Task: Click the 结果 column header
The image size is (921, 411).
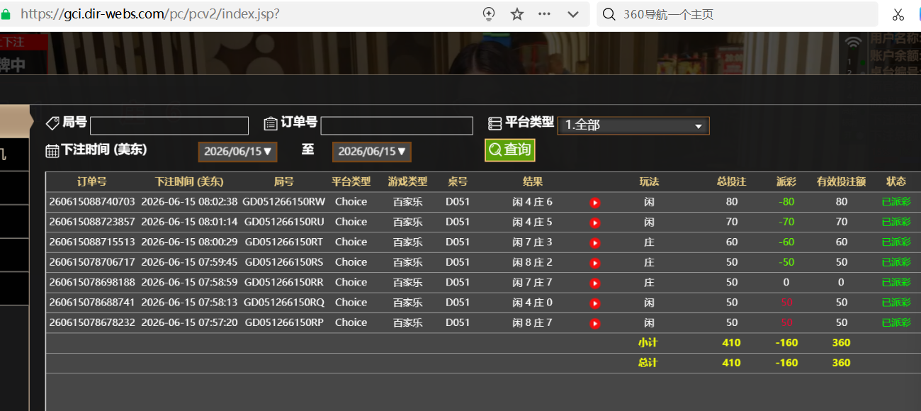Action: pyautogui.click(x=533, y=181)
